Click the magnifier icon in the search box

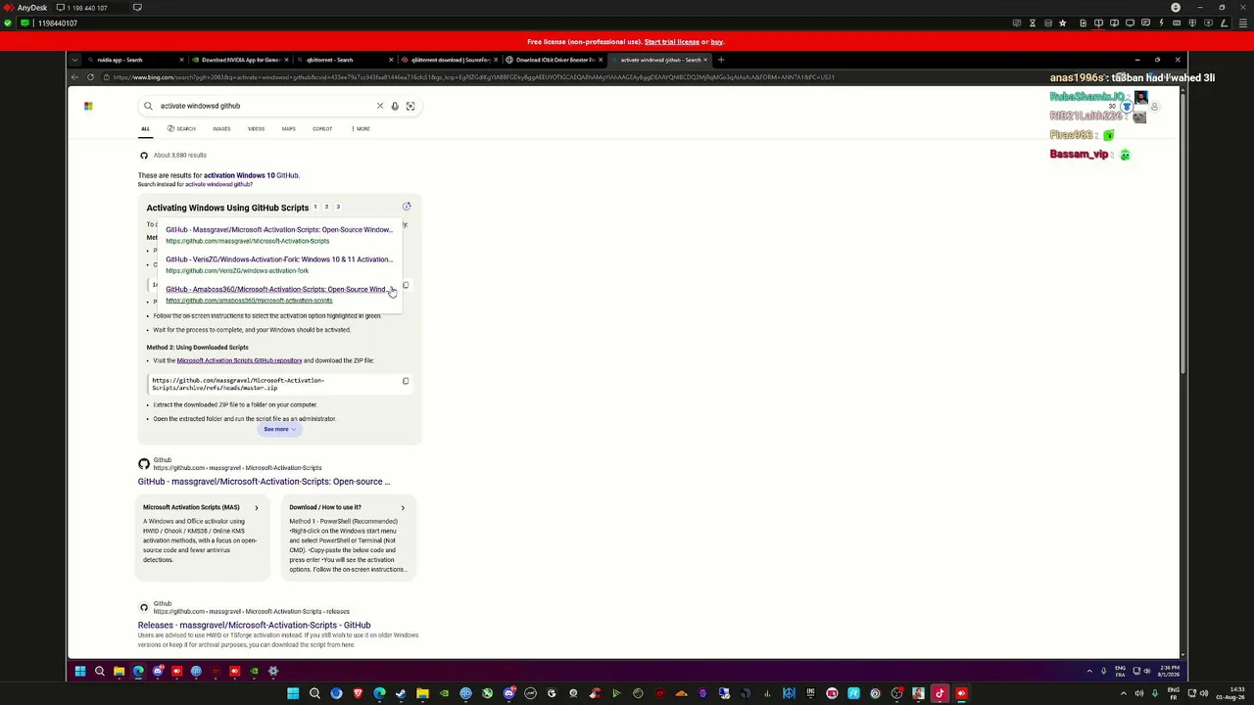click(x=148, y=106)
